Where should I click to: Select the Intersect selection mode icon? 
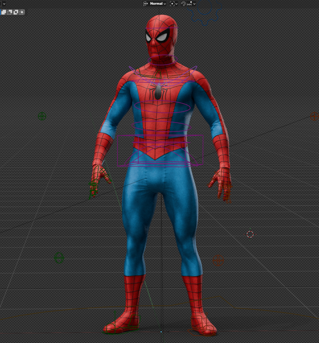pyautogui.click(x=22, y=12)
